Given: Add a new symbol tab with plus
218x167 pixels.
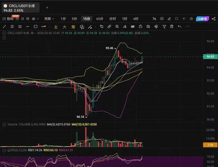Looking at the screenshot, I should coord(47,8).
